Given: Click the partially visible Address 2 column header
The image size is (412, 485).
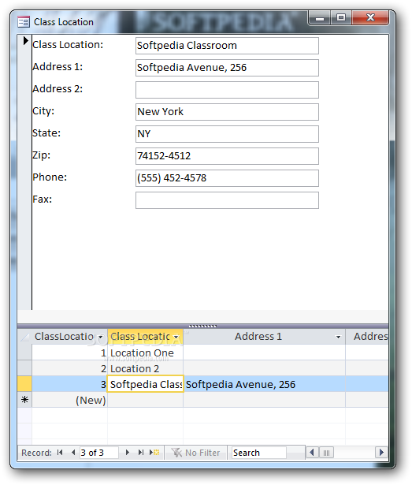Looking at the screenshot, I should [367, 337].
